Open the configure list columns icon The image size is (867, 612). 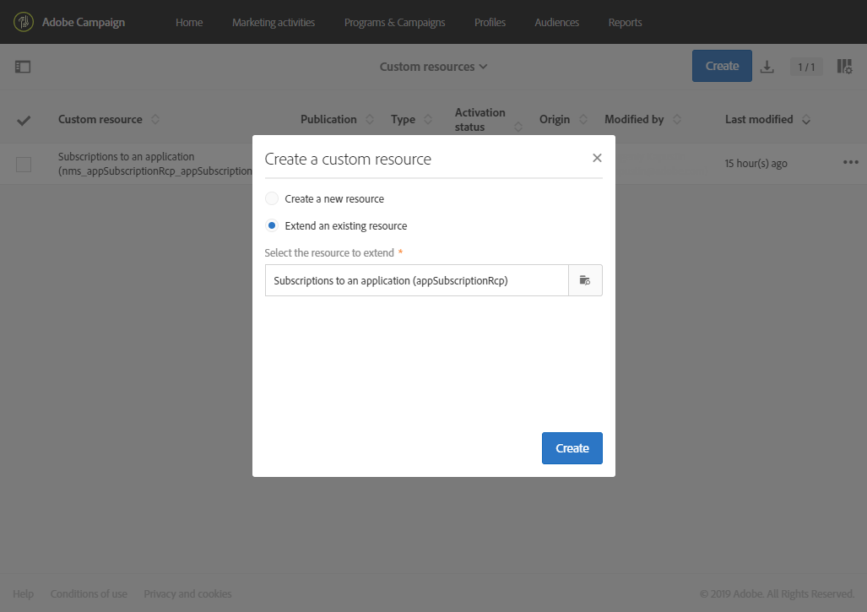[844, 67]
